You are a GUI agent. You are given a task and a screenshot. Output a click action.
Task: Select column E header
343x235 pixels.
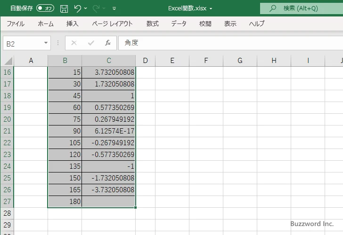click(172, 61)
